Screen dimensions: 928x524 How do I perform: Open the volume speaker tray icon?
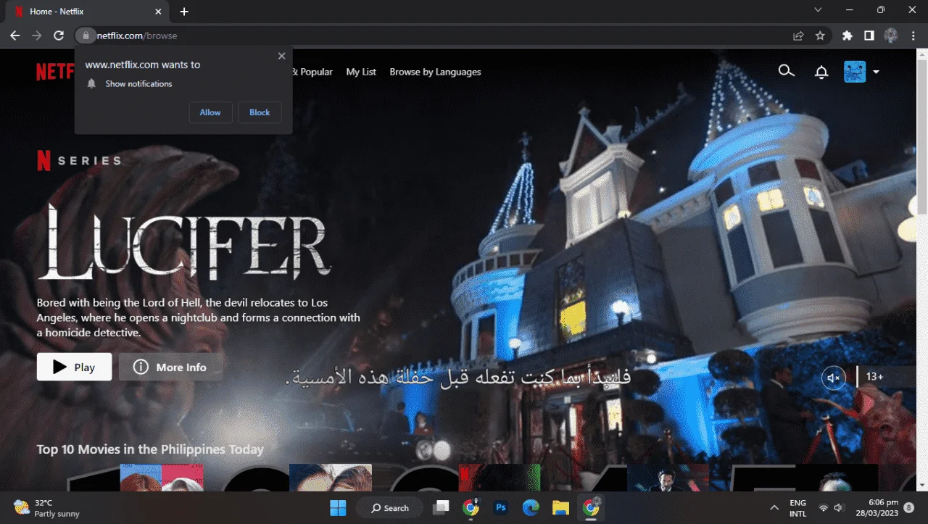pyautogui.click(x=839, y=507)
